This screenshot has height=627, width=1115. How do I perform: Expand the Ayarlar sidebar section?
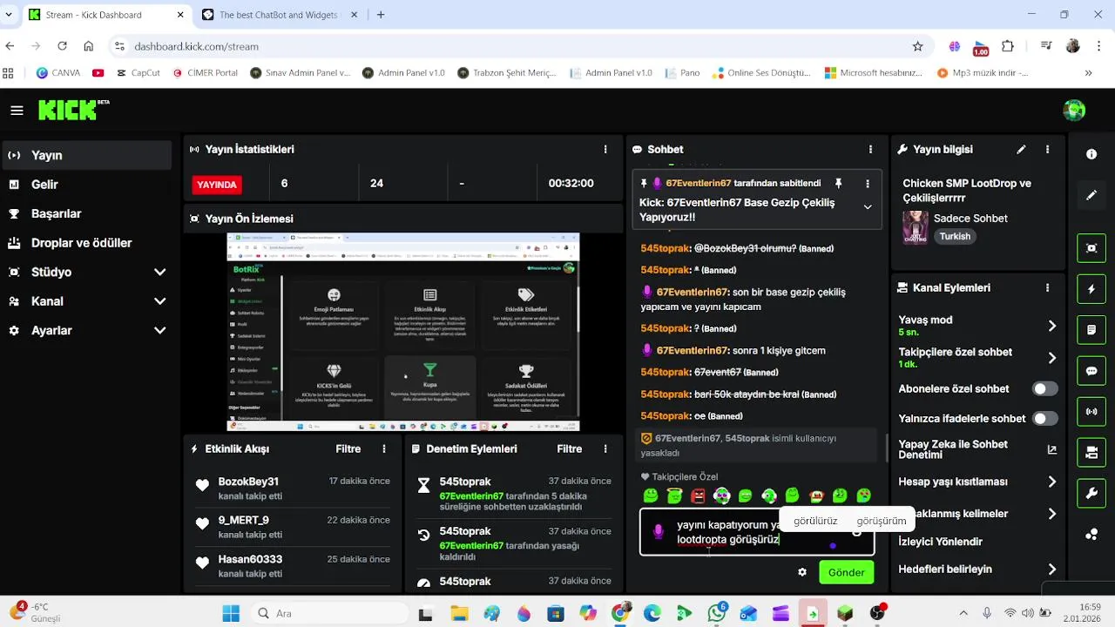pyautogui.click(x=159, y=331)
